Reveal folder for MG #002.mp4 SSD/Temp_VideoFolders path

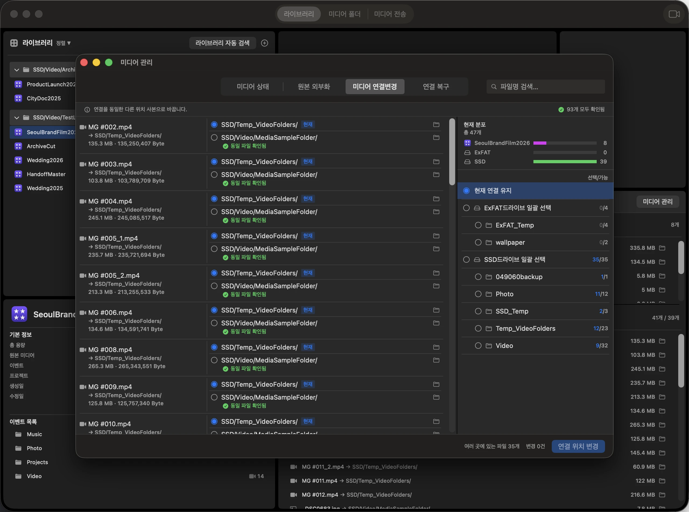point(436,125)
